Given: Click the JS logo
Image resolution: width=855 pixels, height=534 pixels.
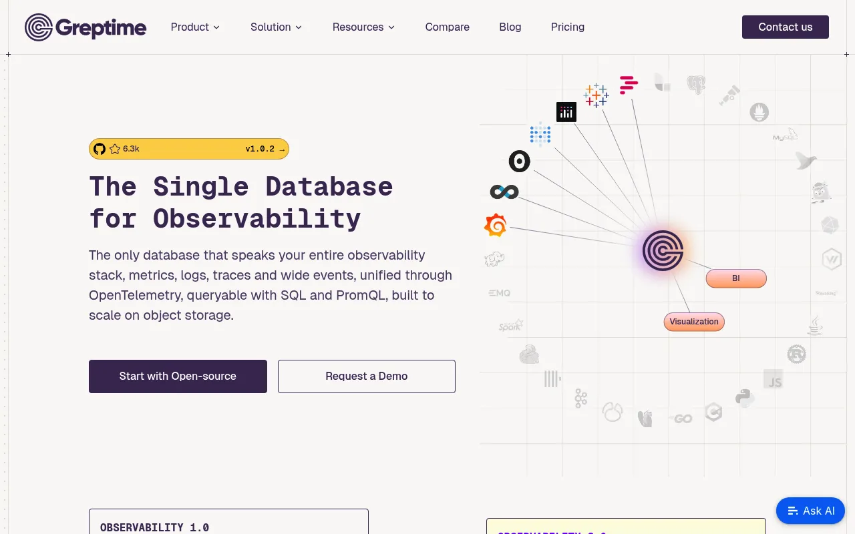Looking at the screenshot, I should [774, 378].
